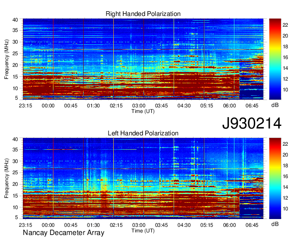
Task: Click the dB label of Left Handed color bar
Action: tap(275, 224)
